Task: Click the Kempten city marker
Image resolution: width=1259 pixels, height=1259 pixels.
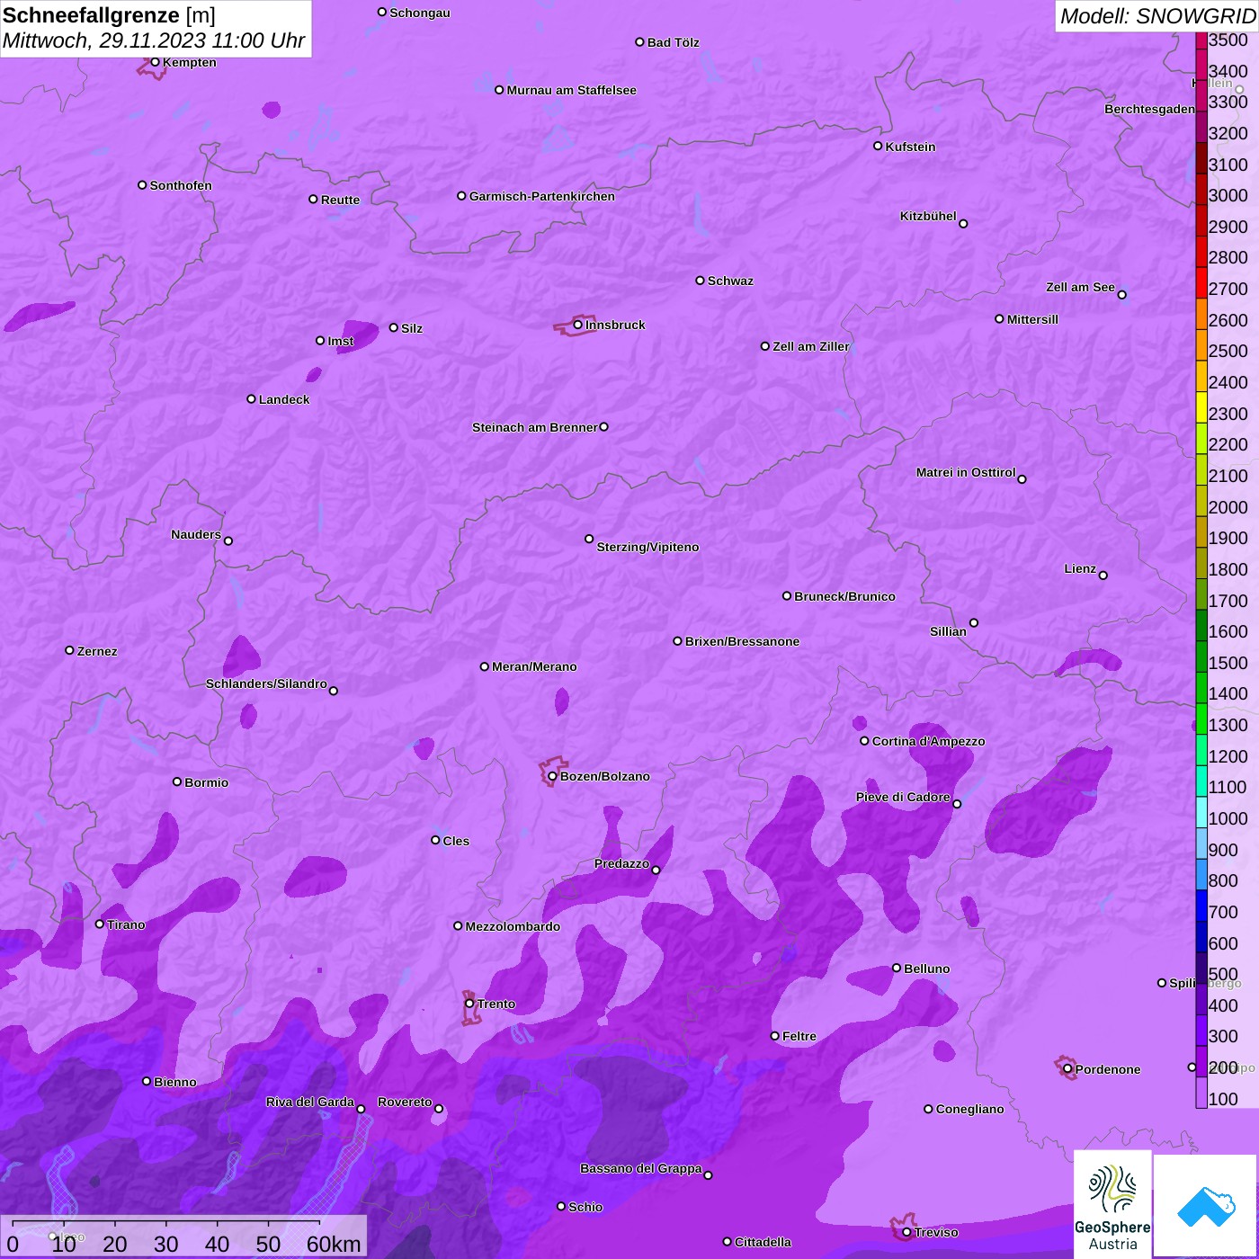Action: [x=155, y=62]
